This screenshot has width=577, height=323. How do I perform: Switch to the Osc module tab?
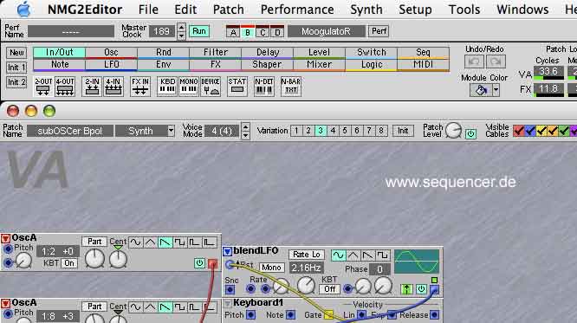pyautogui.click(x=111, y=53)
